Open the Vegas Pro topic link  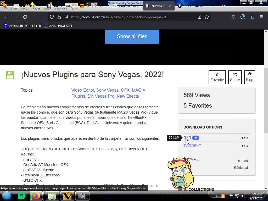105,96
